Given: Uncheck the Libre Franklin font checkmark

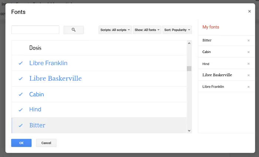Looking at the screenshot, I should pos(20,63).
